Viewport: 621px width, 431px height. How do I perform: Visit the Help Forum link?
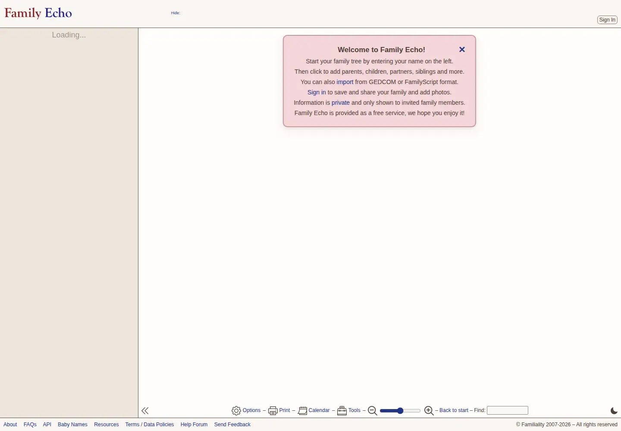tap(194, 425)
